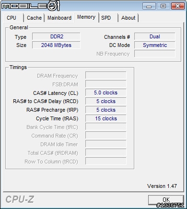187x209 pixels.
Task: Click the Bank Cycle Time (tRC) label
Action: click(x=52, y=128)
